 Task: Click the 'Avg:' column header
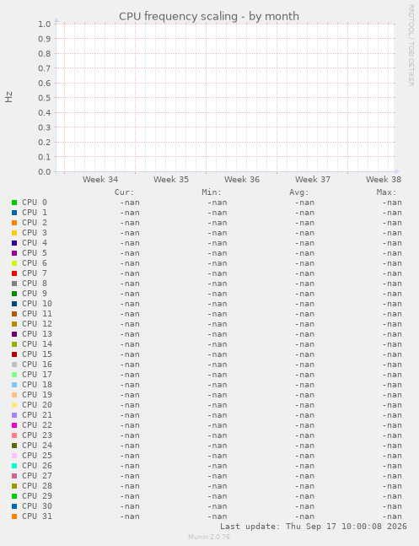point(299,192)
